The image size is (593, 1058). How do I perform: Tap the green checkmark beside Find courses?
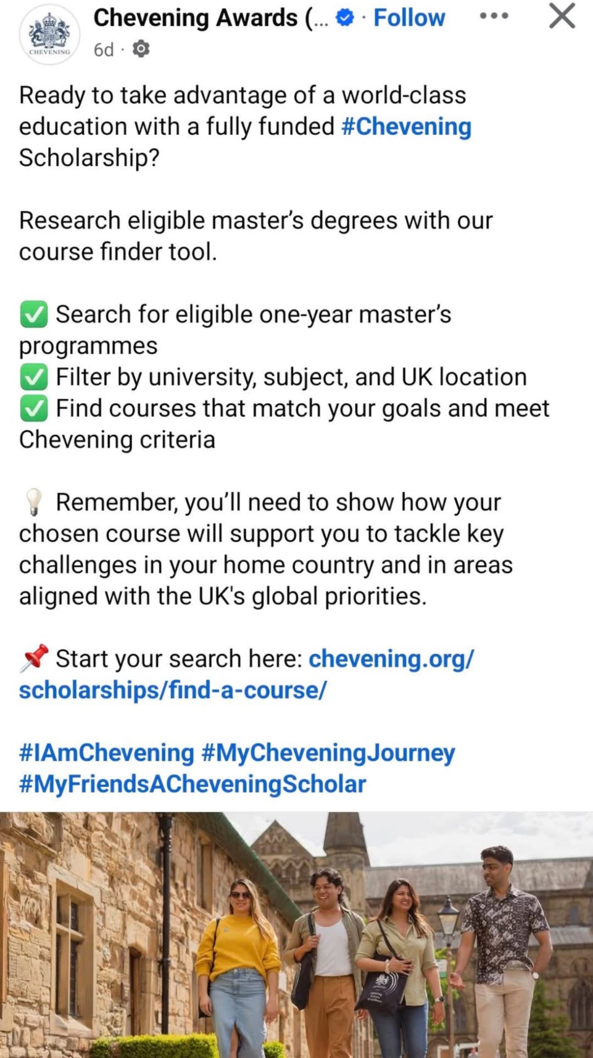(34, 409)
